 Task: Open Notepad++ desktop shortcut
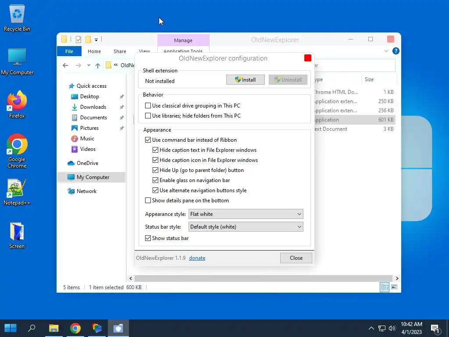tap(17, 192)
